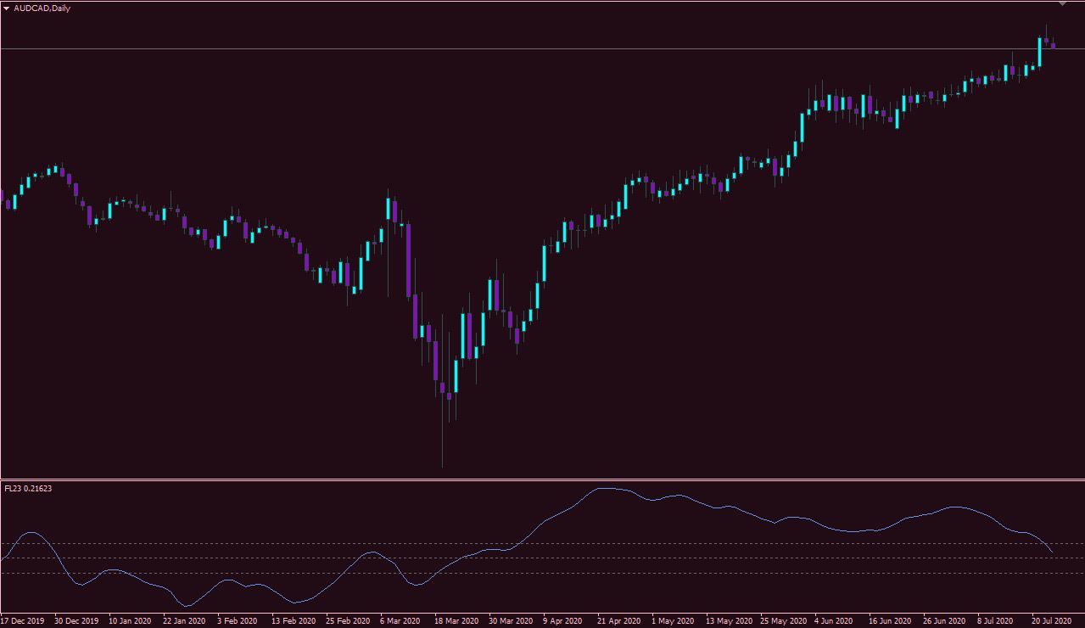1085x628 pixels.
Task: Click the 21 Apr 2020 date label
Action: coord(619,620)
